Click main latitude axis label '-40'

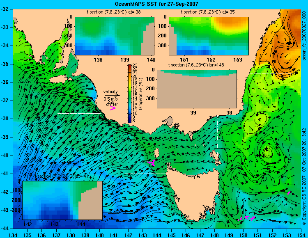pyautogui.click(x=5, y=156)
